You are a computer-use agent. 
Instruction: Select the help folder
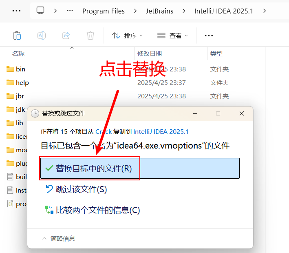point(22,83)
